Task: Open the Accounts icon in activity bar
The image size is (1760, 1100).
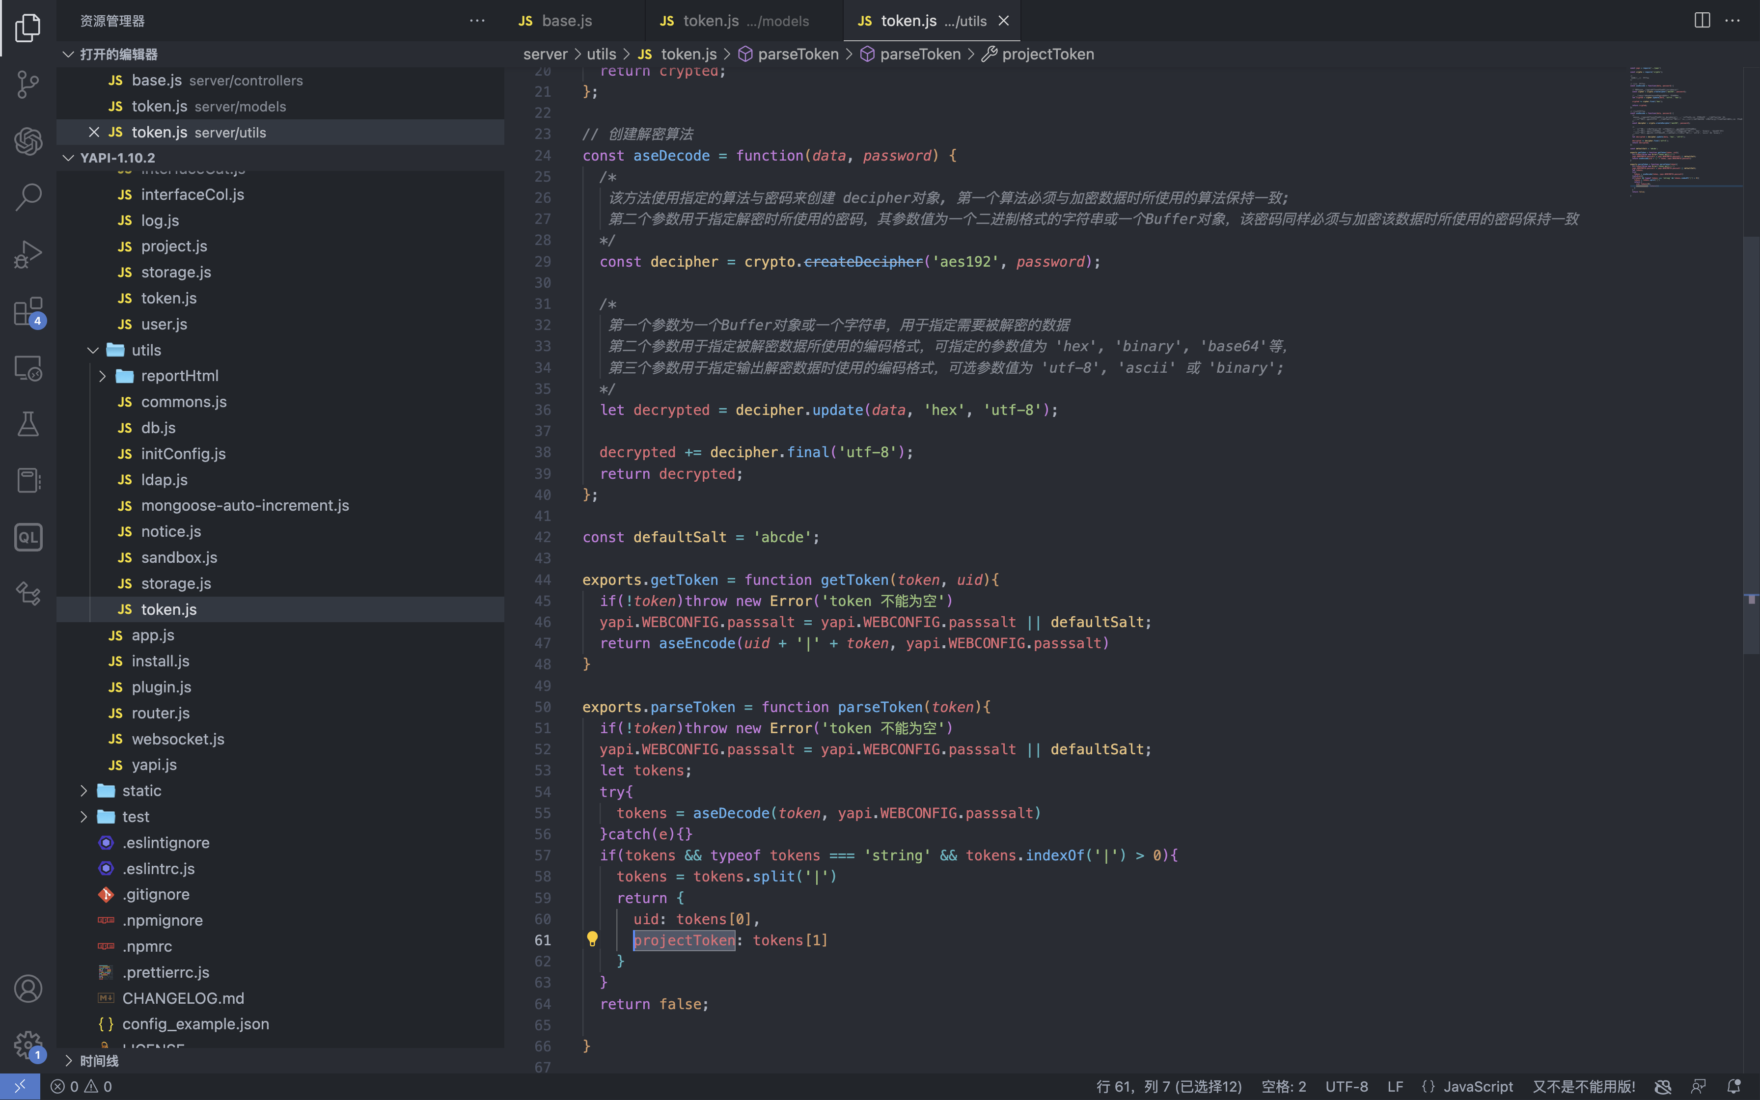Action: (27, 989)
